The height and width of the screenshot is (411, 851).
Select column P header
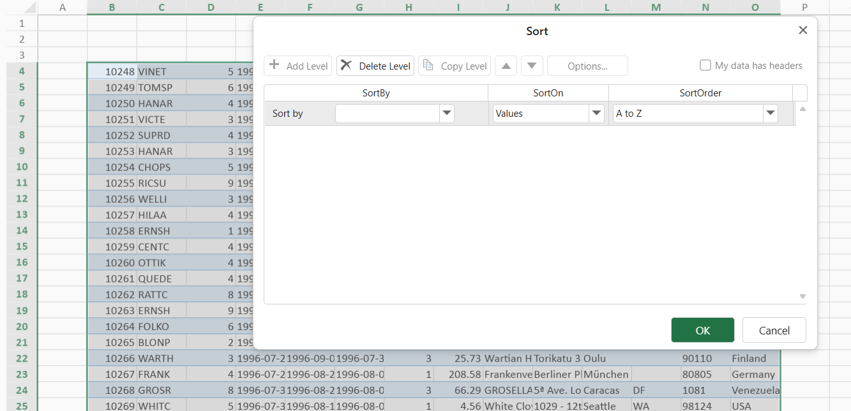804,7
